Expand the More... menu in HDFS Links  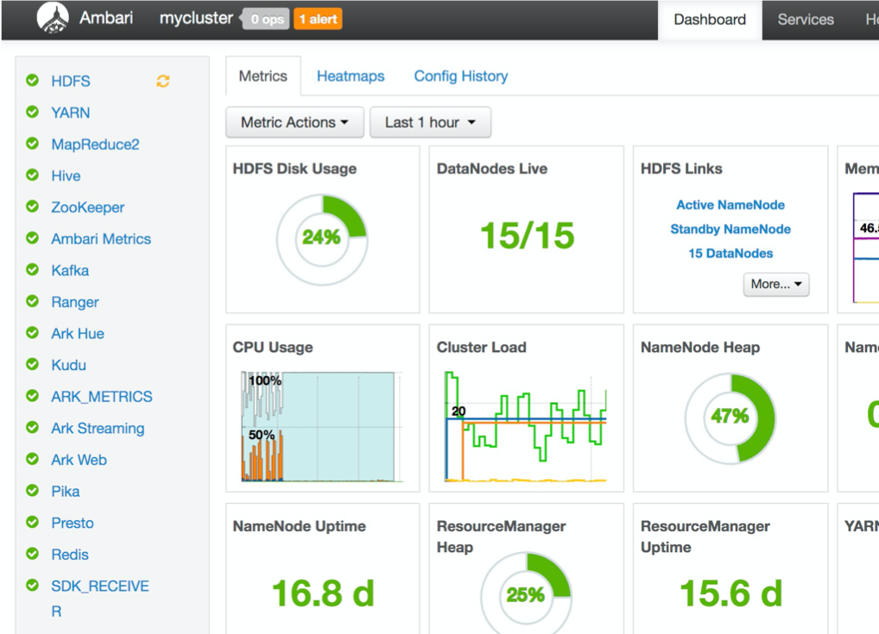(x=776, y=284)
